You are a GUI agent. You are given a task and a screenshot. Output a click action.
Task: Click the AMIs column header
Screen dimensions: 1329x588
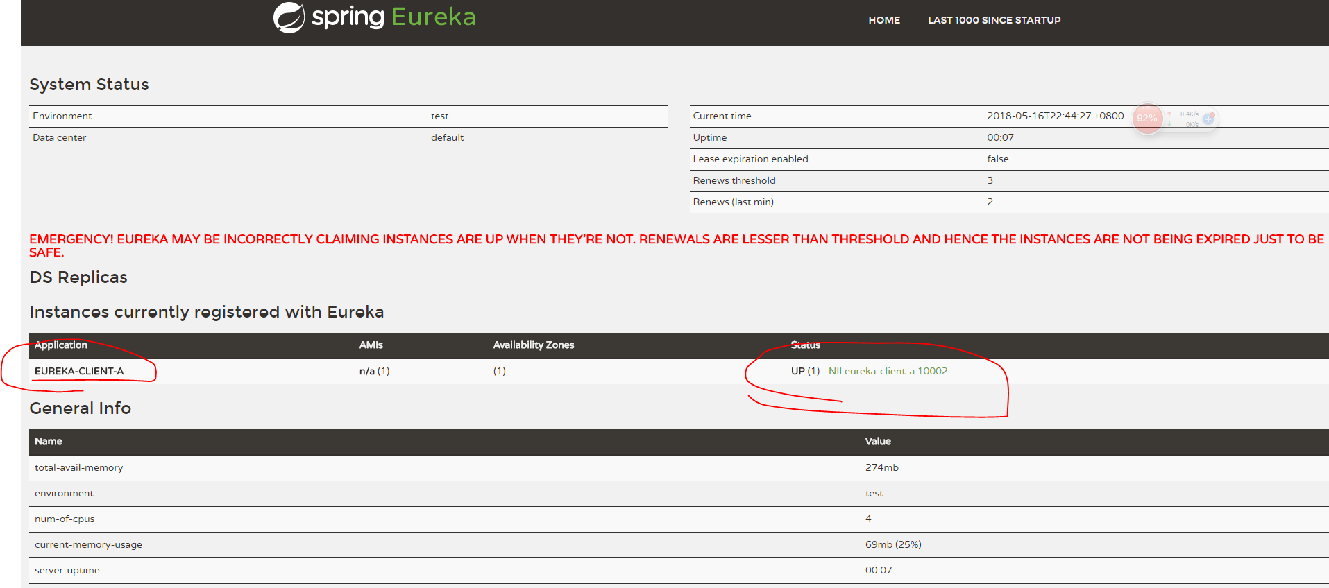[x=371, y=345]
